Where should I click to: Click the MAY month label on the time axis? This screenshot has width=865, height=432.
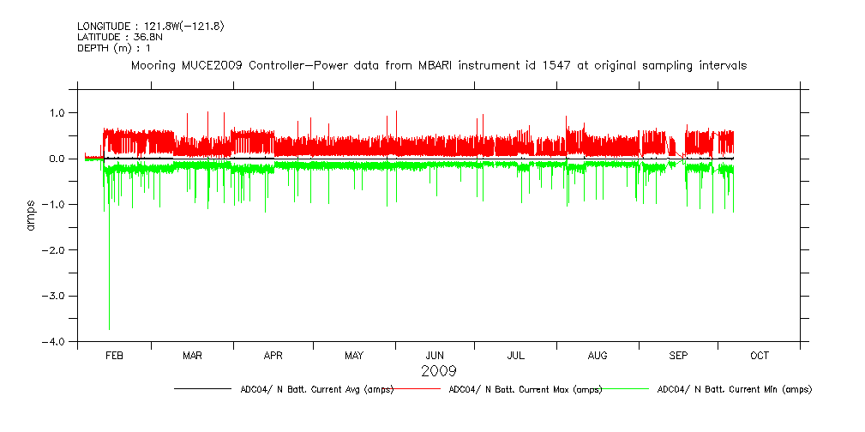tap(354, 355)
